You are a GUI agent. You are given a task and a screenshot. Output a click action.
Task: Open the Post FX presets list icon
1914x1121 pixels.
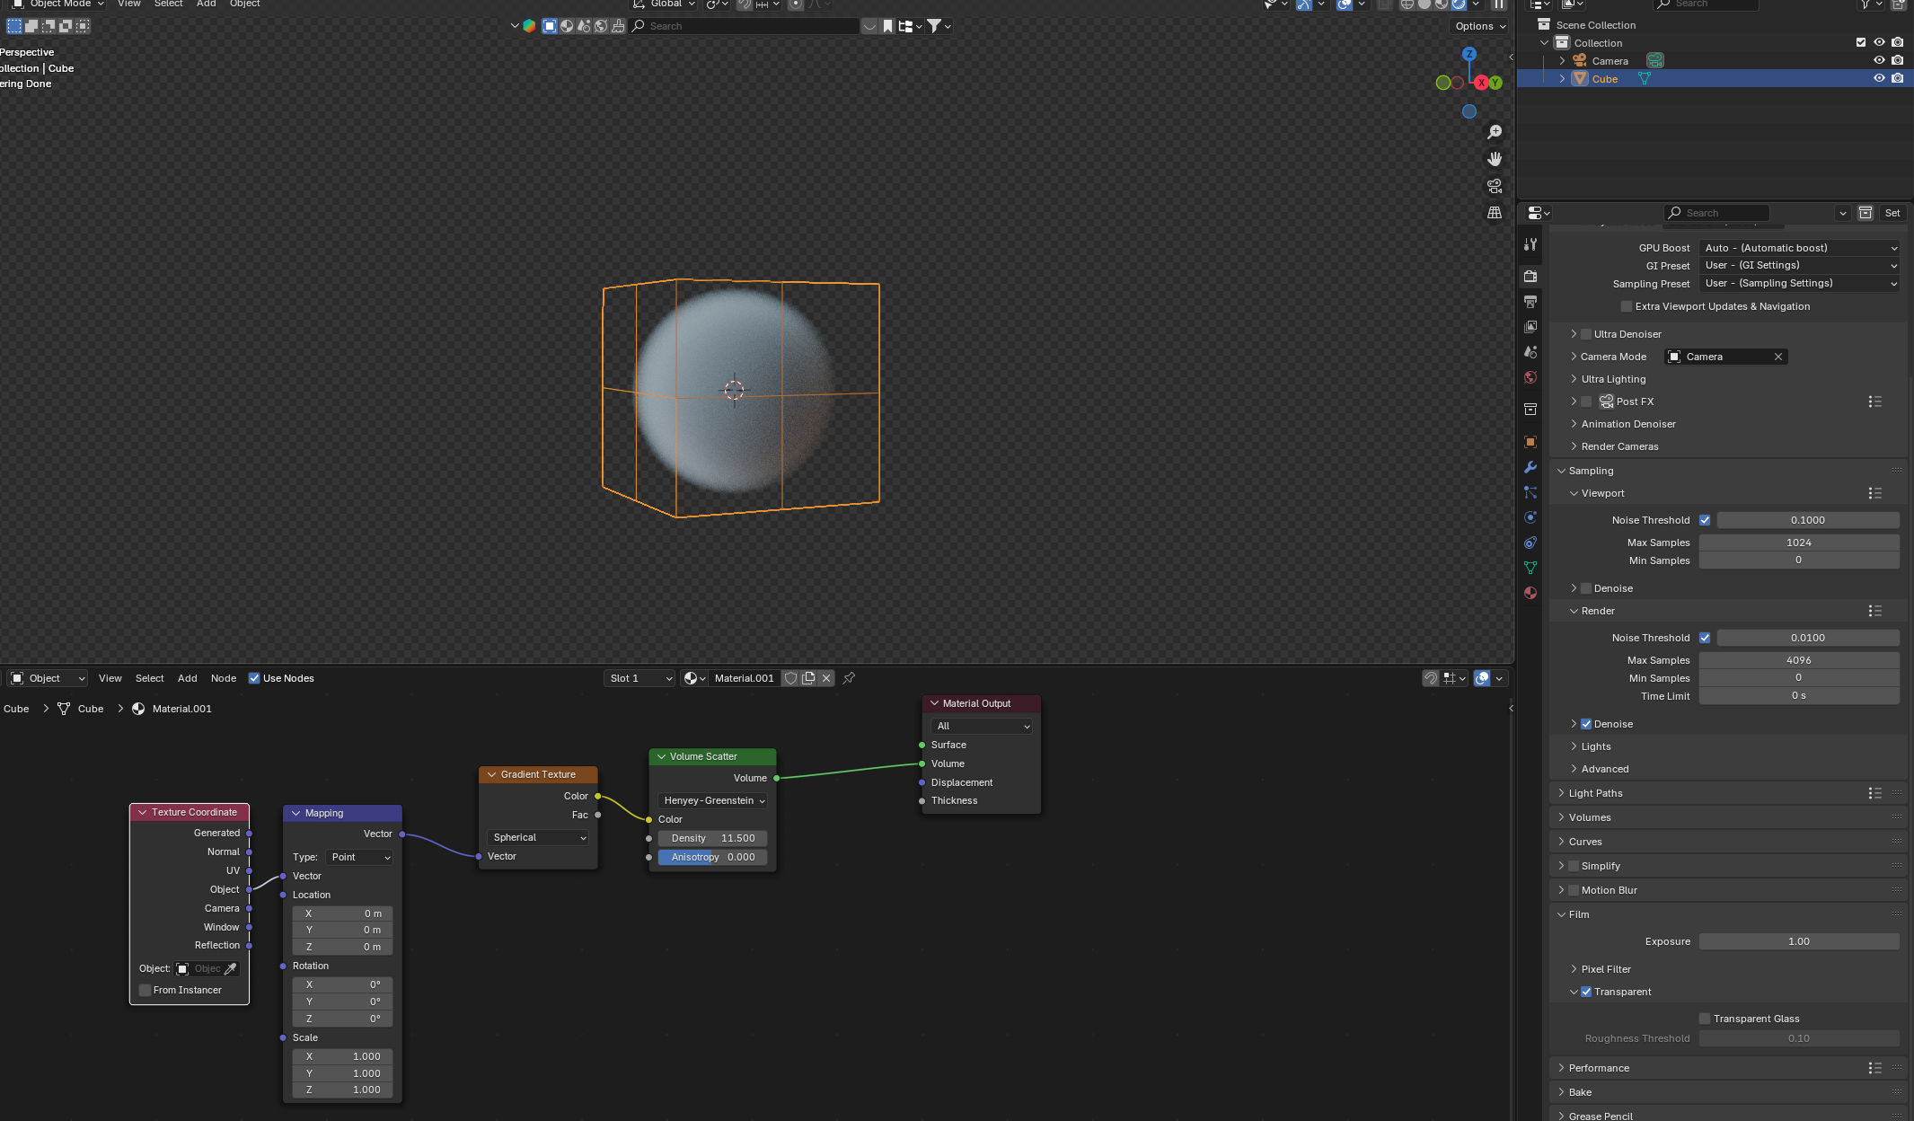tap(1874, 402)
